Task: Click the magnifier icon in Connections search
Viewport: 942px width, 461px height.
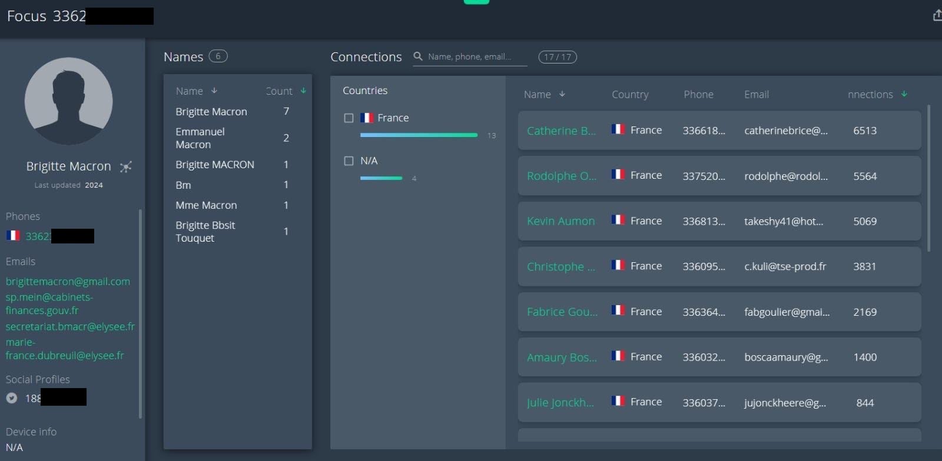Action: [x=418, y=56]
